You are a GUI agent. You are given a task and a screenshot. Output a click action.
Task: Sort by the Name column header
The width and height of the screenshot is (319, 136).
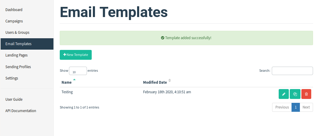67,82
